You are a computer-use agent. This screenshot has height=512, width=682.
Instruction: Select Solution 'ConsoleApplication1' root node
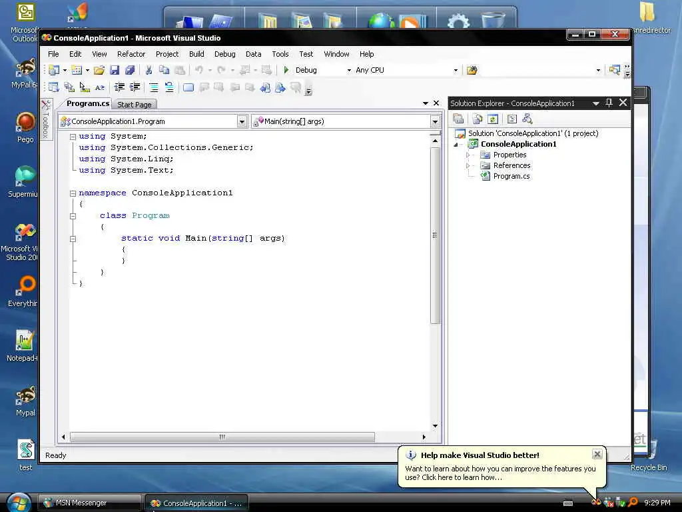533,133
